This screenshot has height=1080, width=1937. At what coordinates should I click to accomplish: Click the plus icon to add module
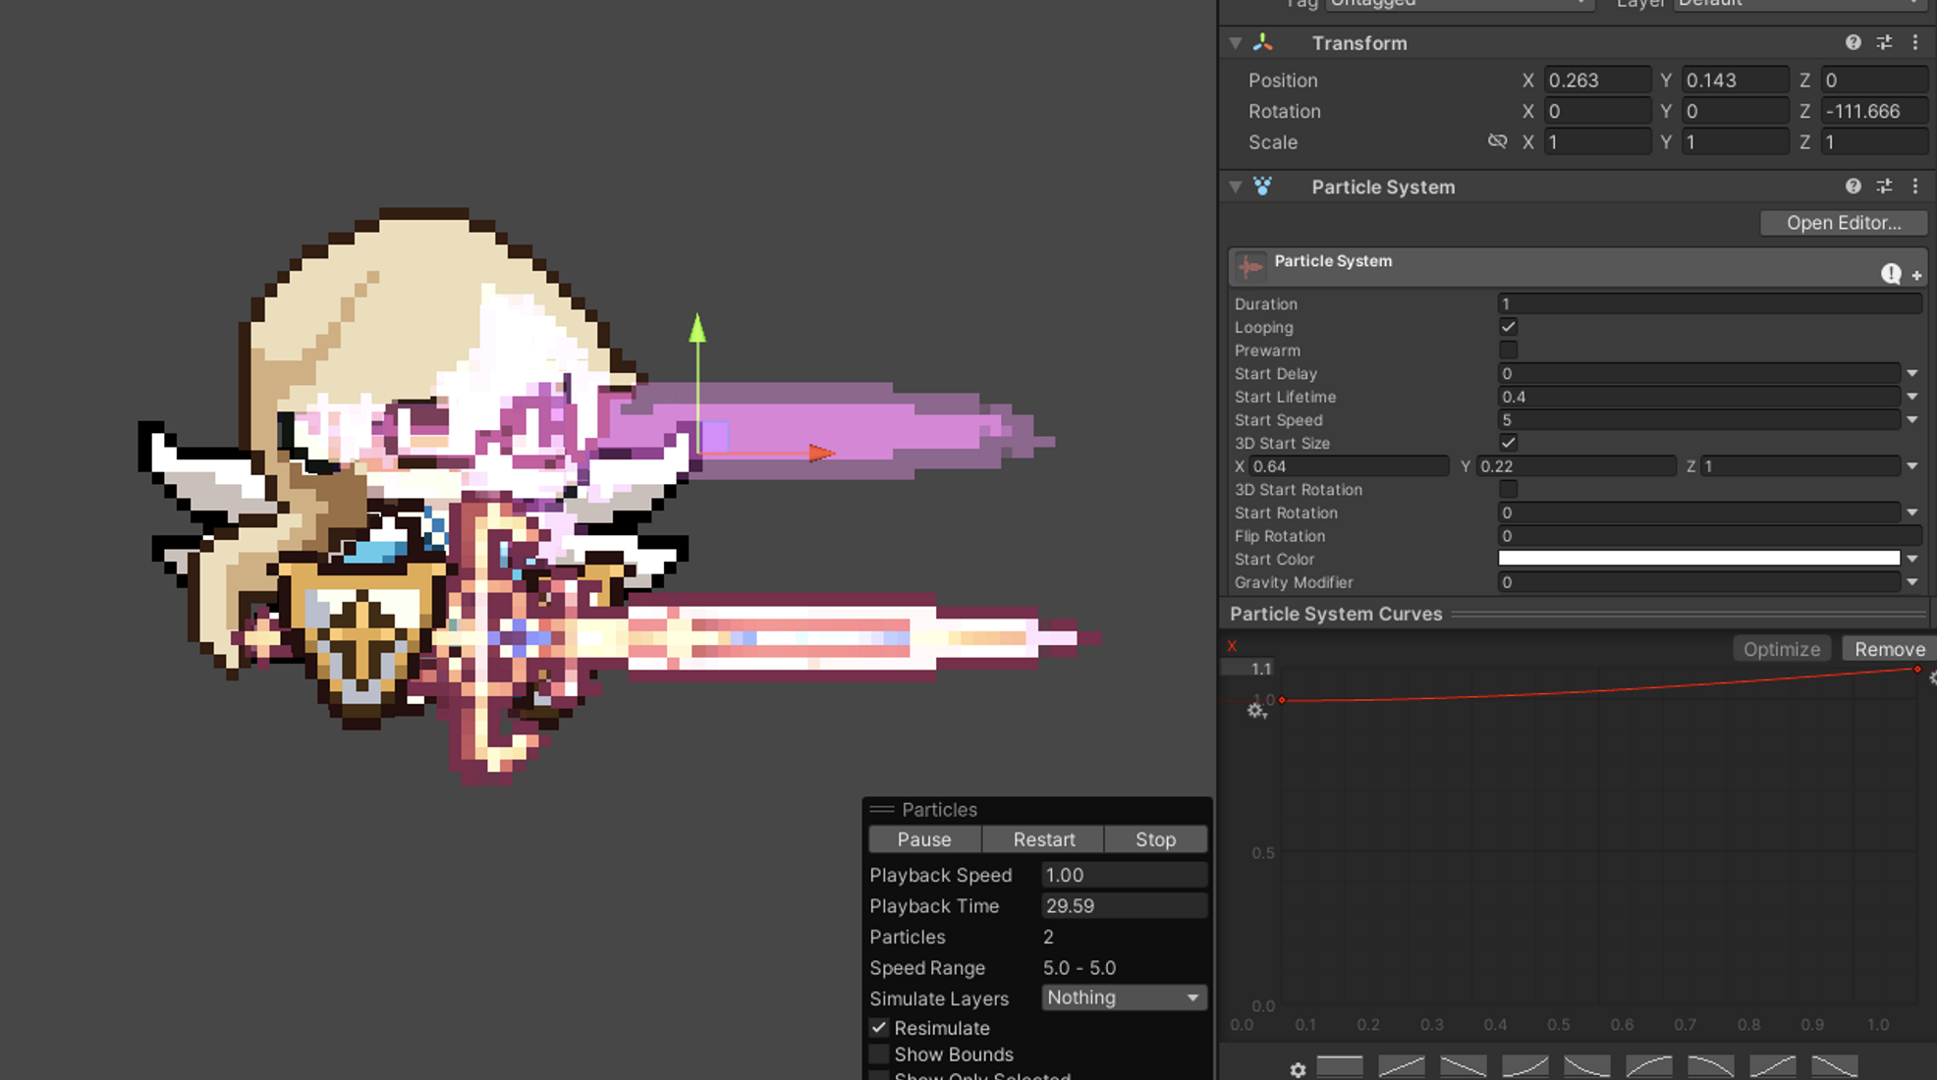(x=1916, y=276)
